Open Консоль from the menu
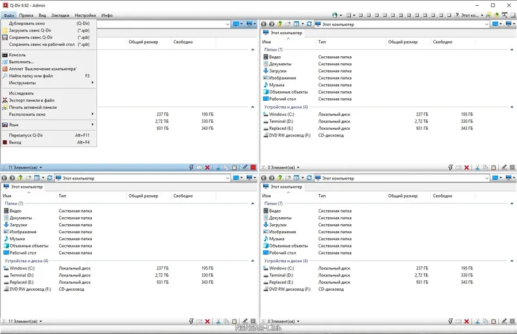Viewport: 517px width, 334px height. pyautogui.click(x=48, y=55)
